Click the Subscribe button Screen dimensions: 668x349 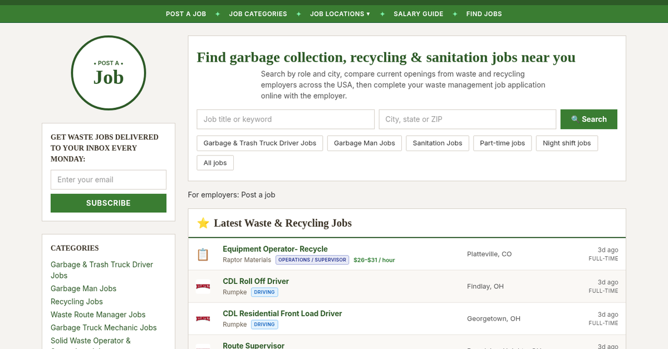click(109, 203)
